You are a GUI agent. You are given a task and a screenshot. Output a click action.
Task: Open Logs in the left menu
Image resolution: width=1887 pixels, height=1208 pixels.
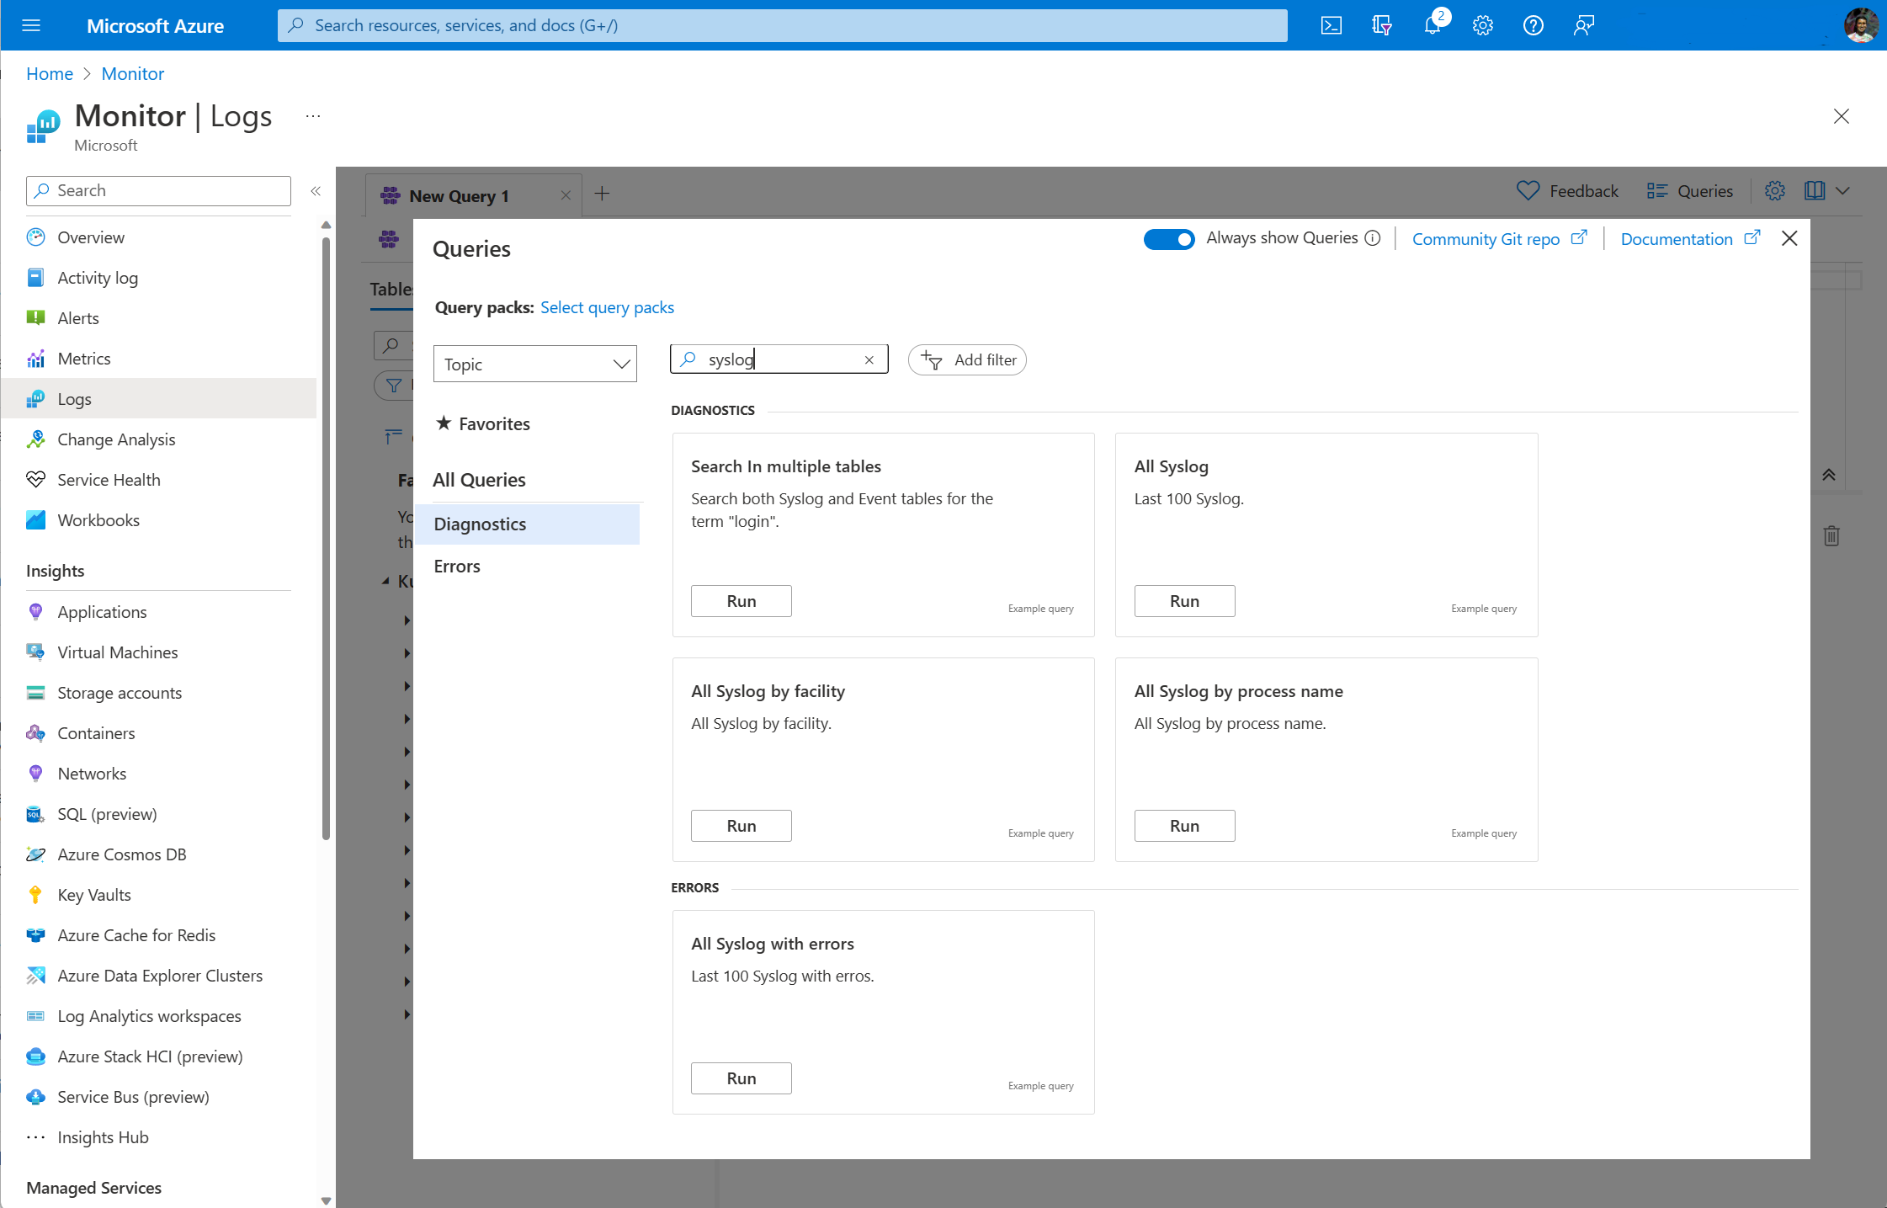point(160,399)
